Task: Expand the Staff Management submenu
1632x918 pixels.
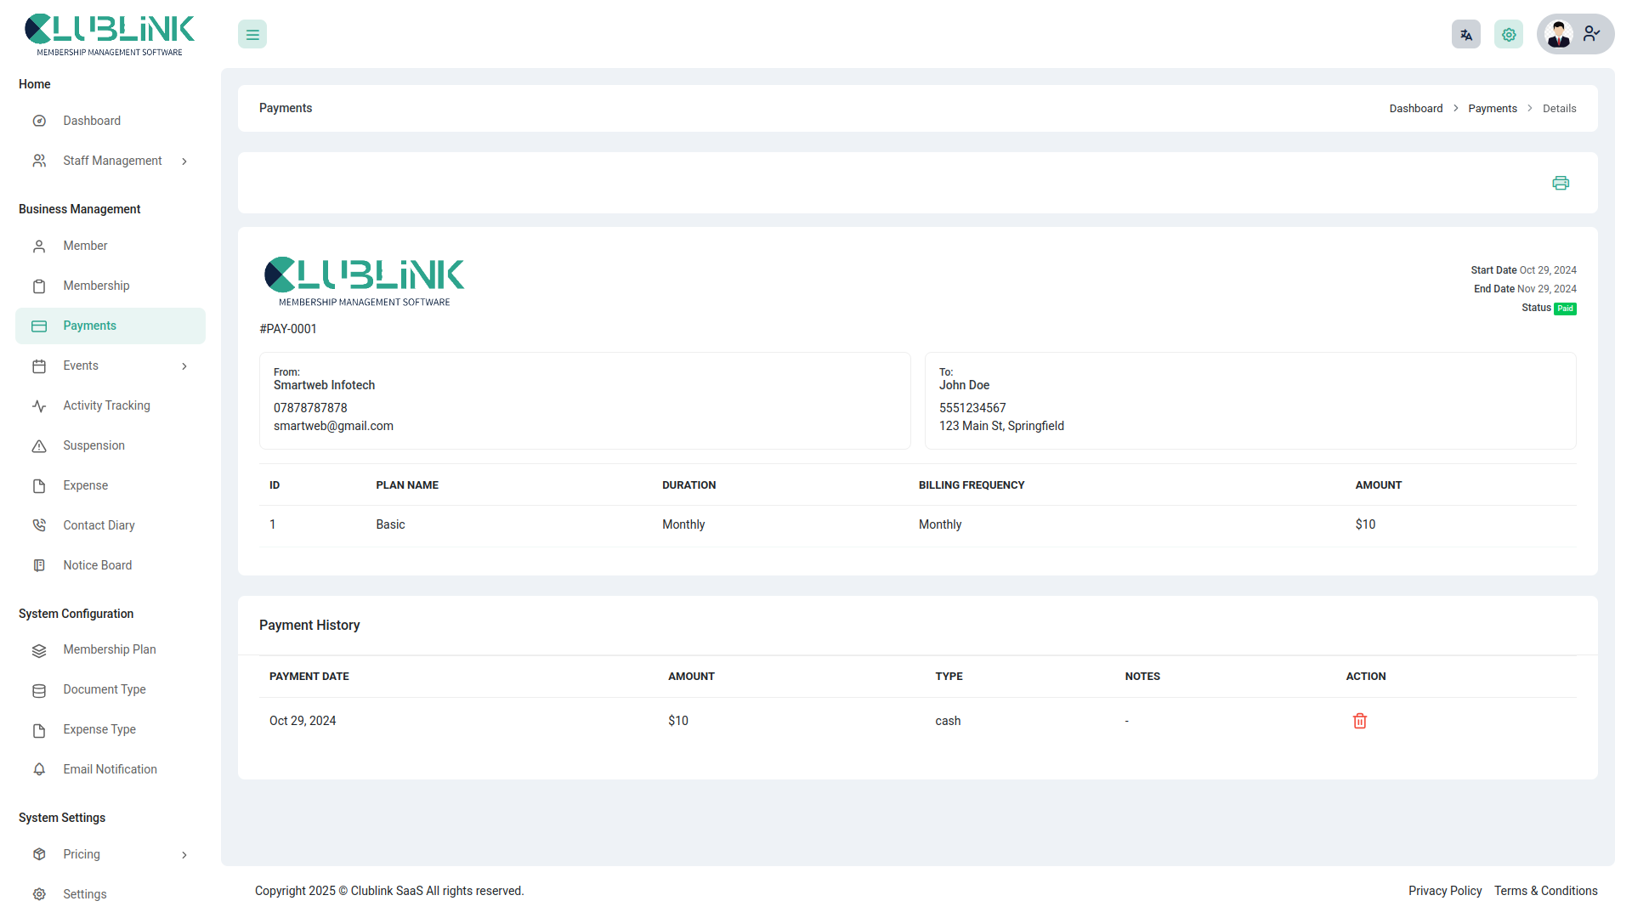Action: (184, 161)
